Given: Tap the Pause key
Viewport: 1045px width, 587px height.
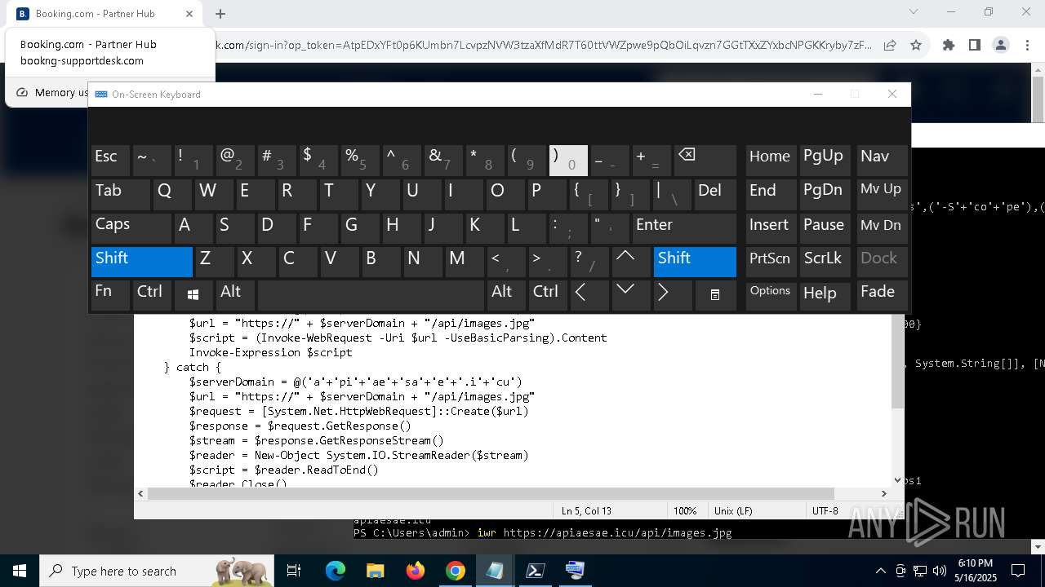Looking at the screenshot, I should 825,227.
